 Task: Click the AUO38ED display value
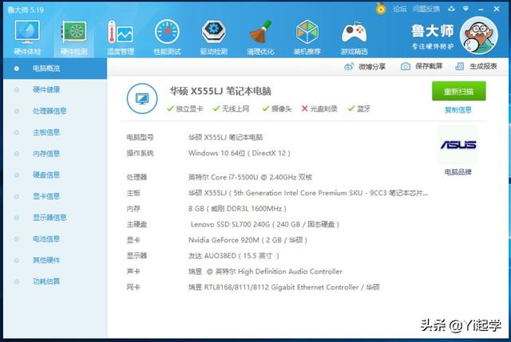pos(234,256)
